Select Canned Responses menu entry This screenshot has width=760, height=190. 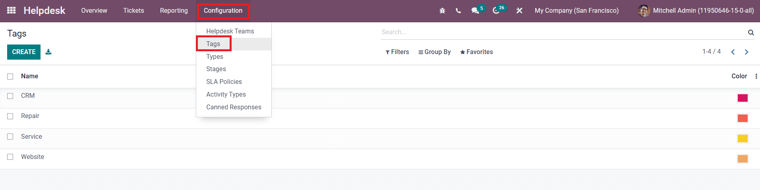[234, 107]
